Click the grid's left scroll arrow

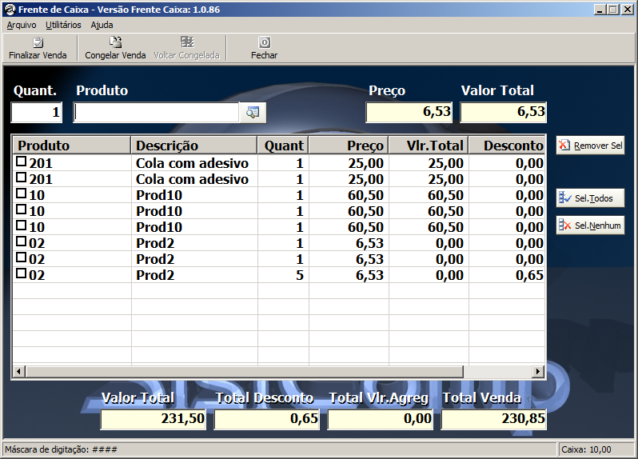[x=18, y=371]
